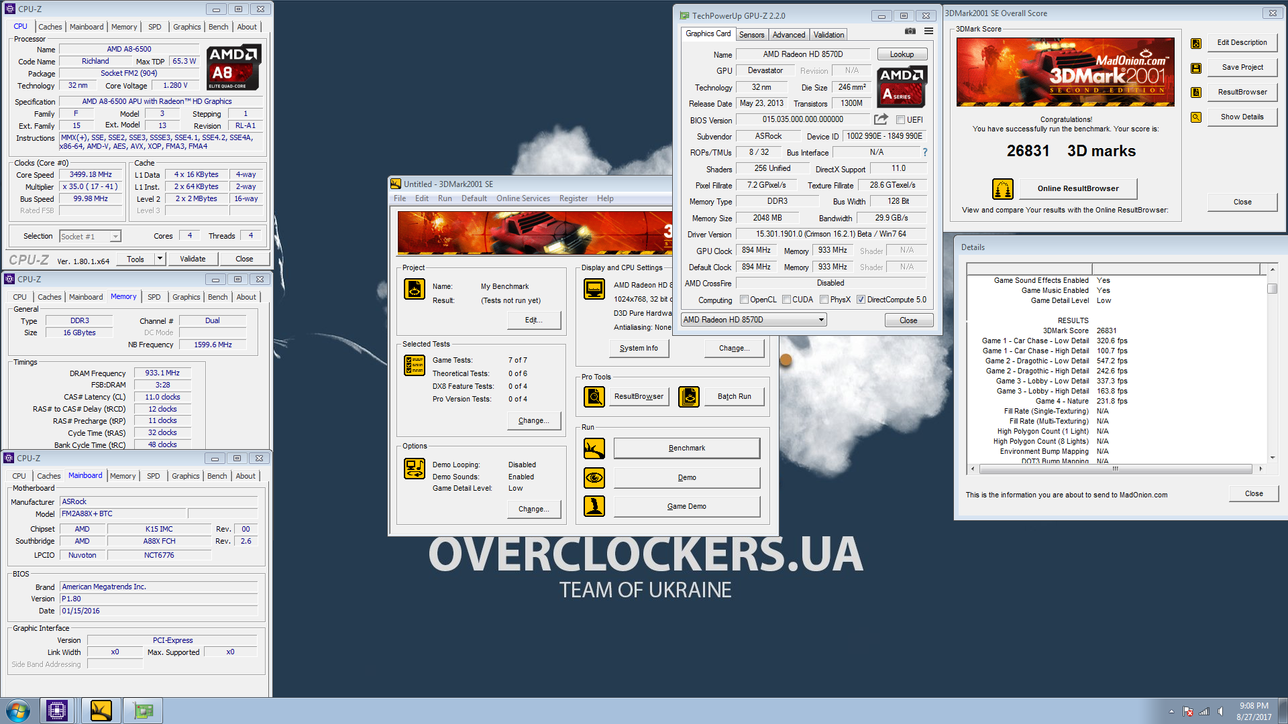Click the Batch Run button
This screenshot has width=1288, height=724.
tap(734, 397)
